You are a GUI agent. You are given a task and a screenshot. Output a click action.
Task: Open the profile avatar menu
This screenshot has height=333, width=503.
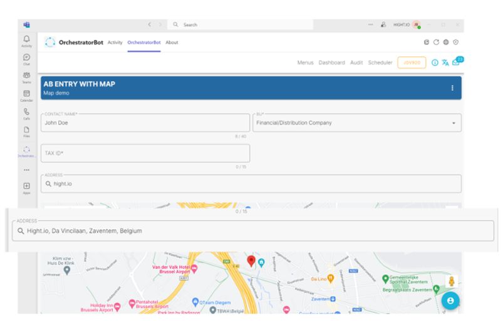(x=417, y=24)
